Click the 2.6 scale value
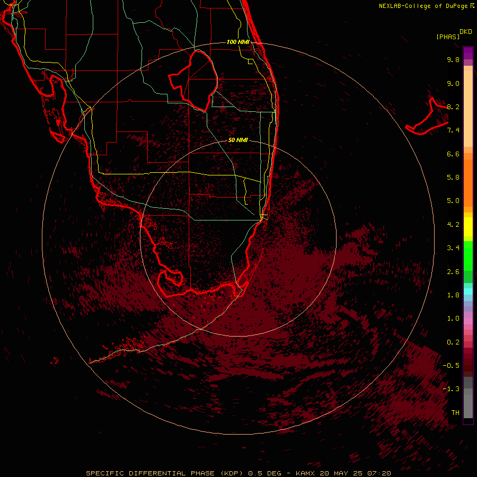Screen dimensions: 477x477 point(453,272)
